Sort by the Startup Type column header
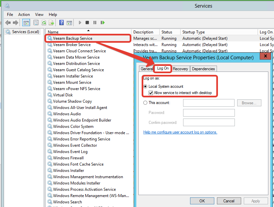Image resolution: width=274 pixels, height=207 pixels. click(x=219, y=32)
